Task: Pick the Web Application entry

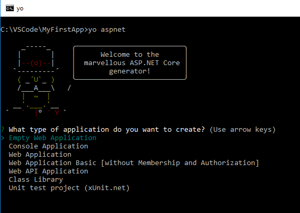Action: point(40,155)
